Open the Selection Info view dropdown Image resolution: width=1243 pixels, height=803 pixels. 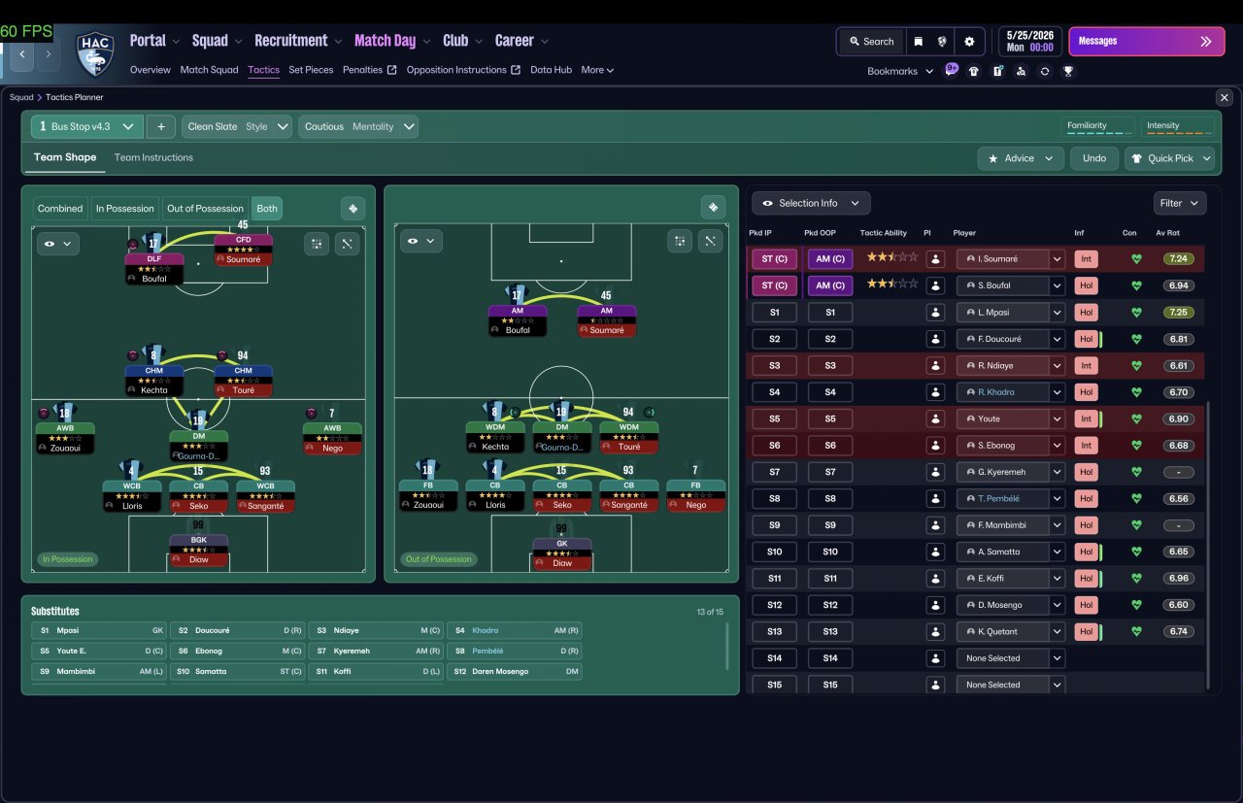tap(811, 203)
